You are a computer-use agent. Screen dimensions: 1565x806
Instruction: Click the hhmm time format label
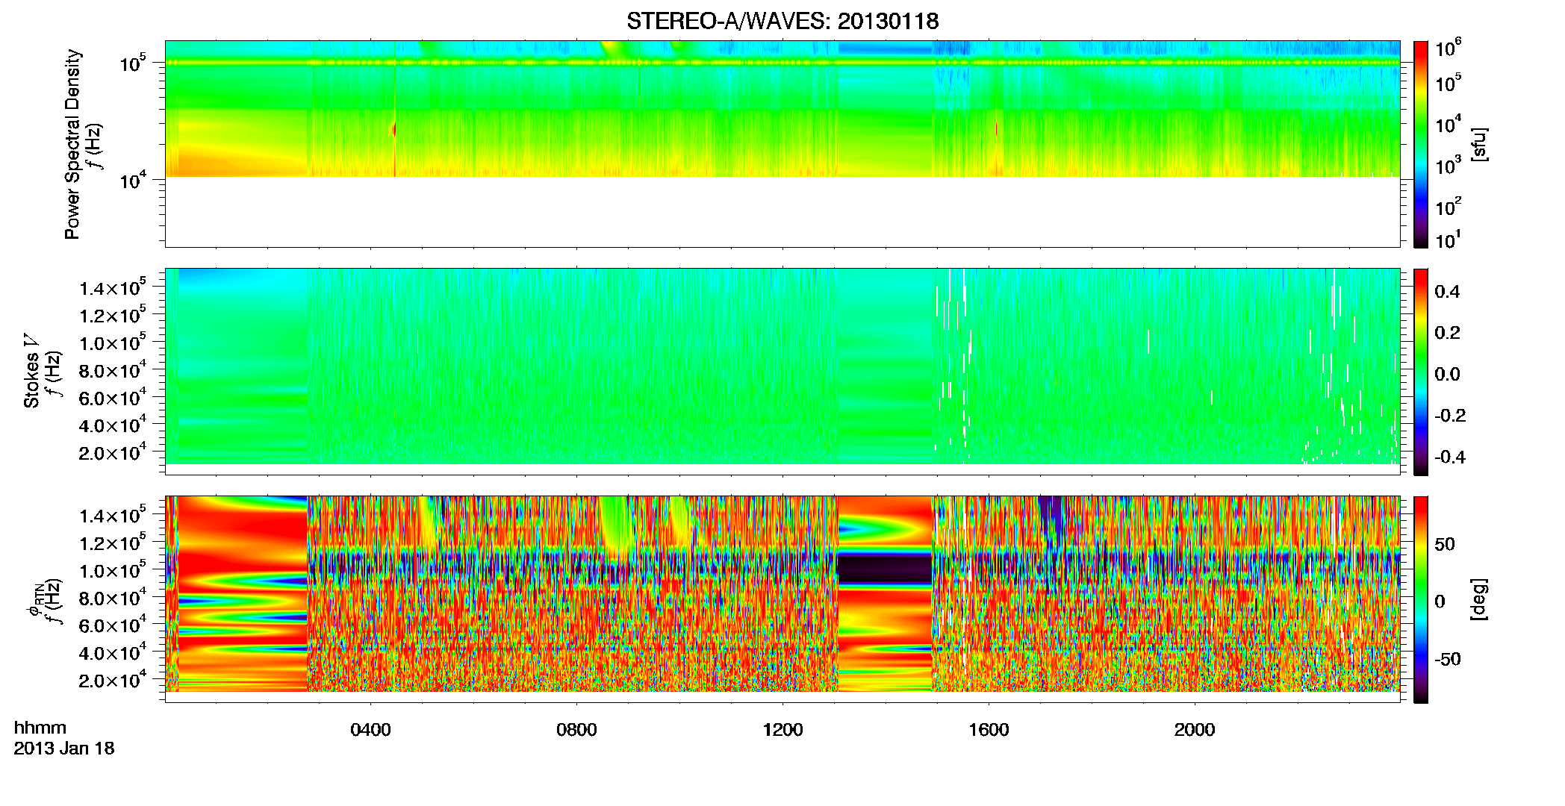40,728
